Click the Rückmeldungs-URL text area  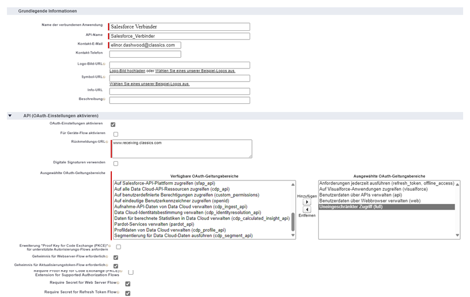point(182,148)
